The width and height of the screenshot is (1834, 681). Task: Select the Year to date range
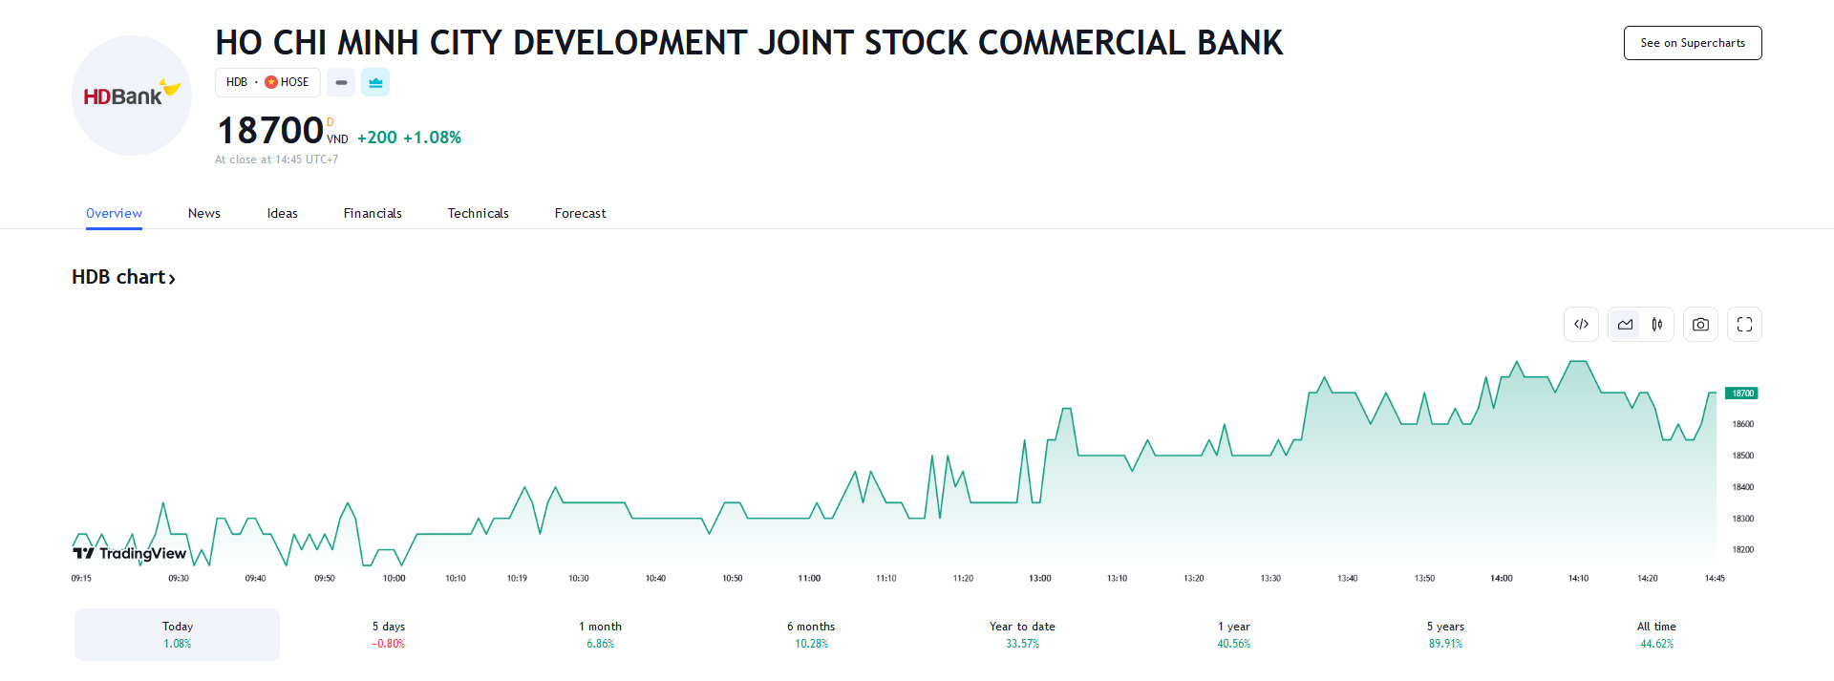point(1022,634)
